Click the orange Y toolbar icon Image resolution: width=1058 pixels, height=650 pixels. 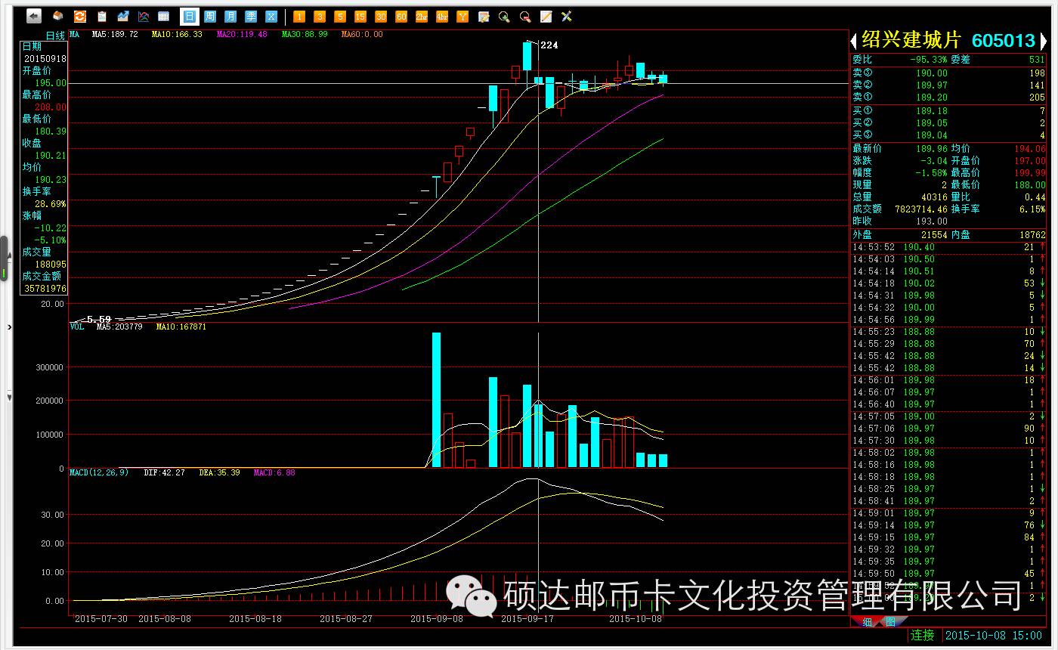click(x=462, y=16)
